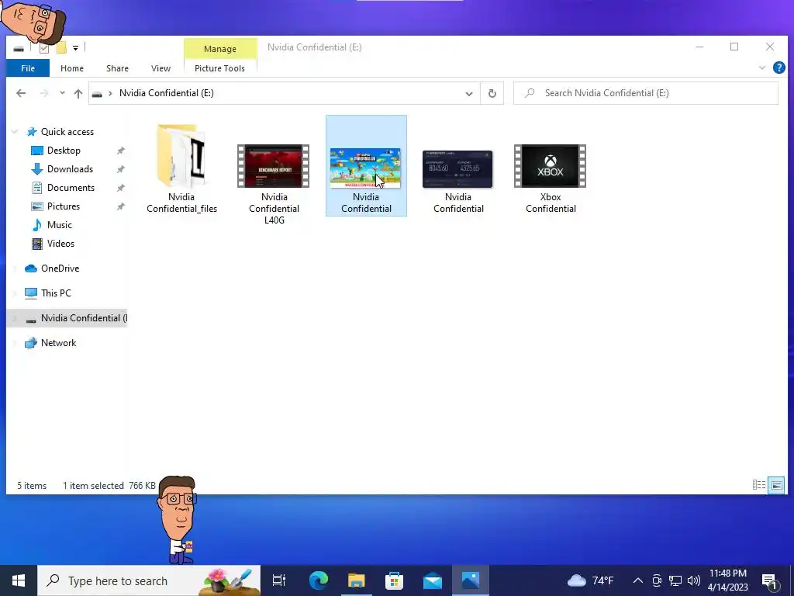The height and width of the screenshot is (596, 794).
Task: Open the Photos app taskbar icon
Action: pos(471,580)
